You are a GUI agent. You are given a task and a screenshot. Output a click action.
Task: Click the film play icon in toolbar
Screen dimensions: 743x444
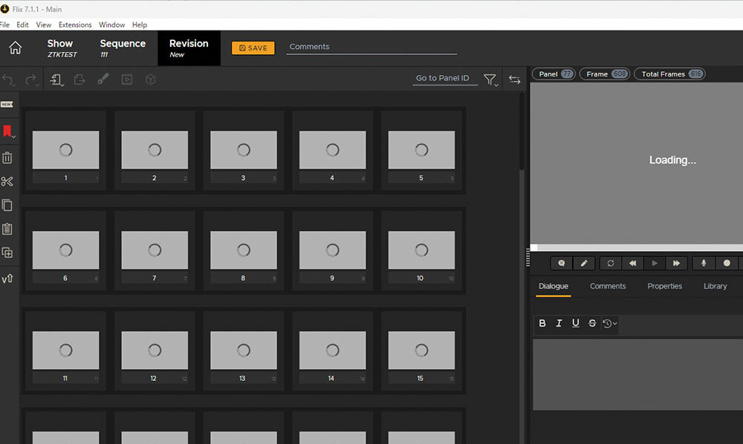pyautogui.click(x=126, y=79)
